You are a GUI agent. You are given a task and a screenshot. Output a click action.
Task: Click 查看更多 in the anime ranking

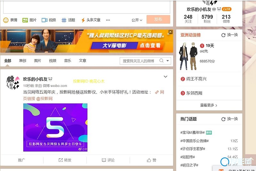[209, 105]
